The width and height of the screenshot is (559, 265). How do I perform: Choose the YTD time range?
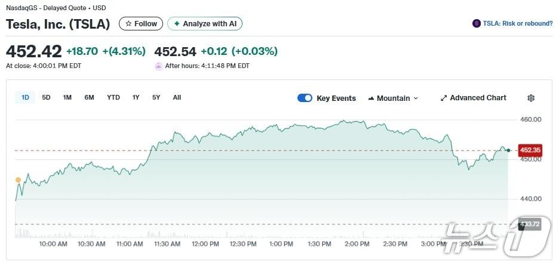(x=113, y=97)
